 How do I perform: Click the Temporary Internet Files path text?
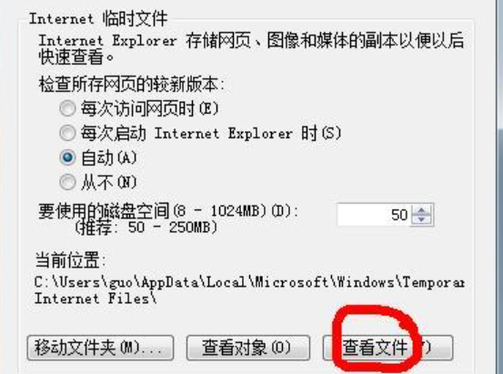tap(249, 290)
